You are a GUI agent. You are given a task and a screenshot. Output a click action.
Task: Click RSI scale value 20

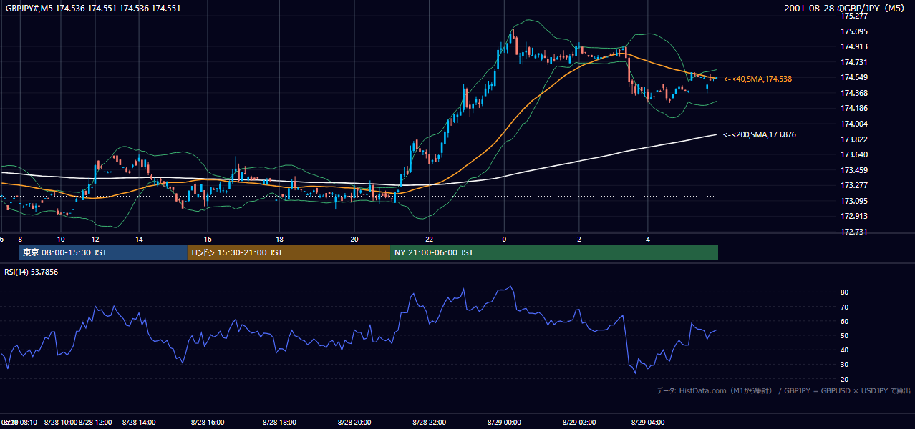pos(845,379)
